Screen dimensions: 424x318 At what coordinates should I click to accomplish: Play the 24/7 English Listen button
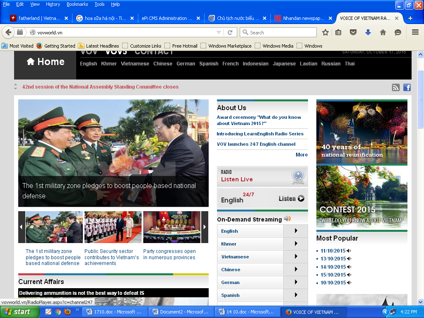[x=291, y=199]
